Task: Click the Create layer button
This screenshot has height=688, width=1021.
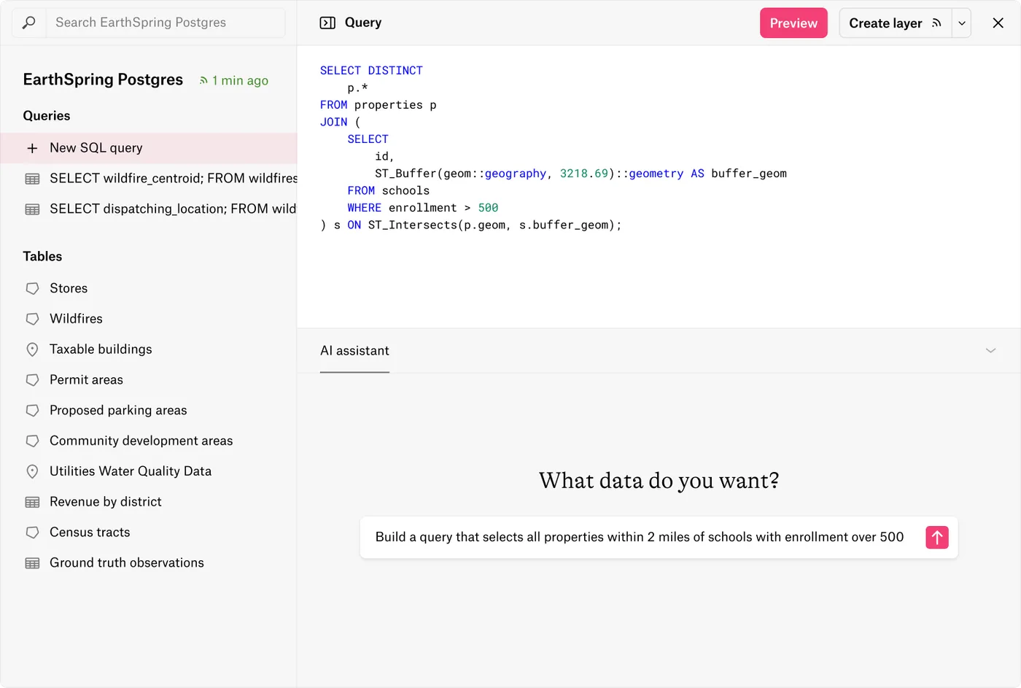Action: click(x=895, y=23)
